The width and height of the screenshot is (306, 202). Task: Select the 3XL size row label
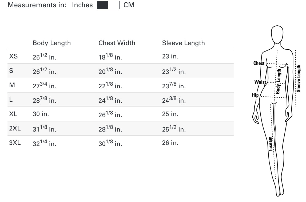(x=15, y=143)
